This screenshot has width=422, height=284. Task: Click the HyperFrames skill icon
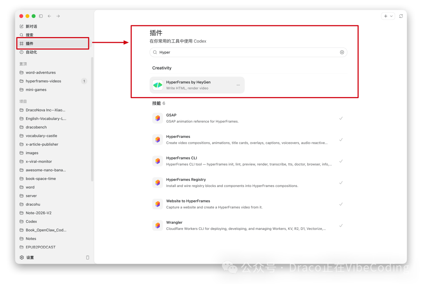tap(158, 140)
